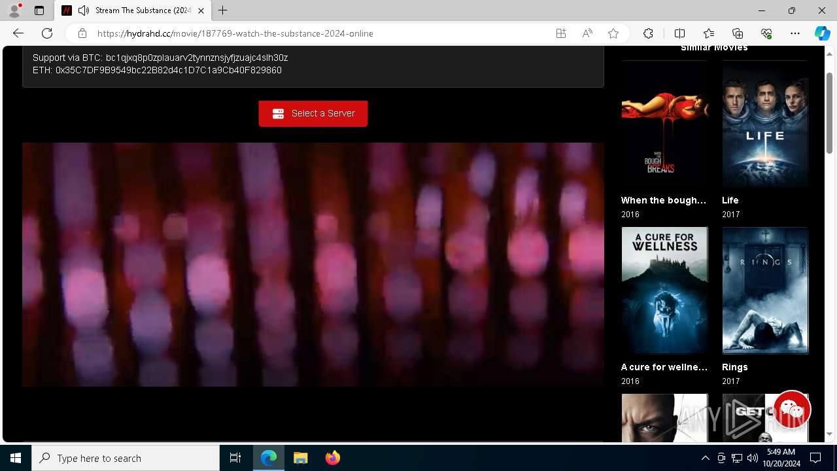Close The Substance browser tab
Image resolution: width=837 pixels, height=471 pixels.
click(x=201, y=10)
